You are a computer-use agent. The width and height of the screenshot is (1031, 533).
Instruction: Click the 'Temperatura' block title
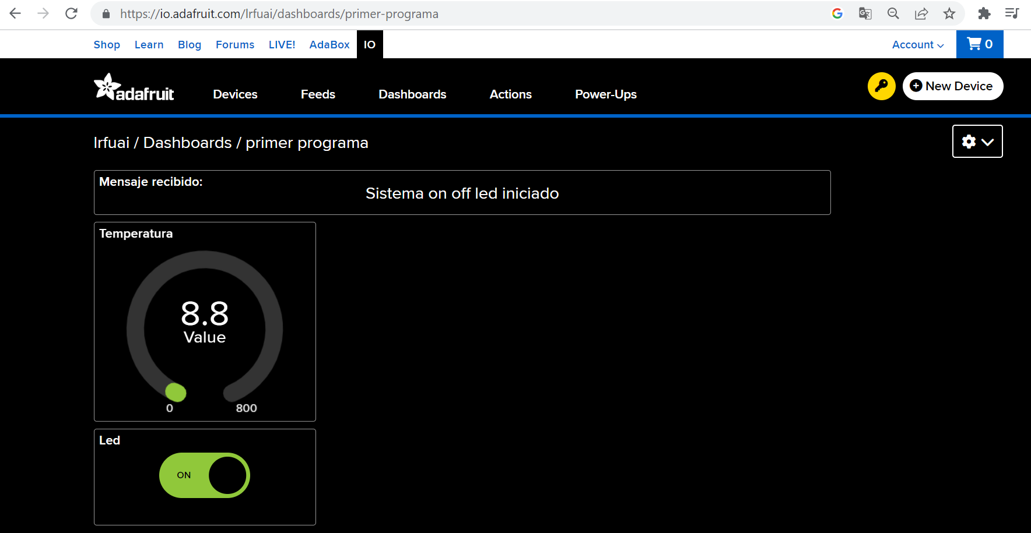point(136,234)
